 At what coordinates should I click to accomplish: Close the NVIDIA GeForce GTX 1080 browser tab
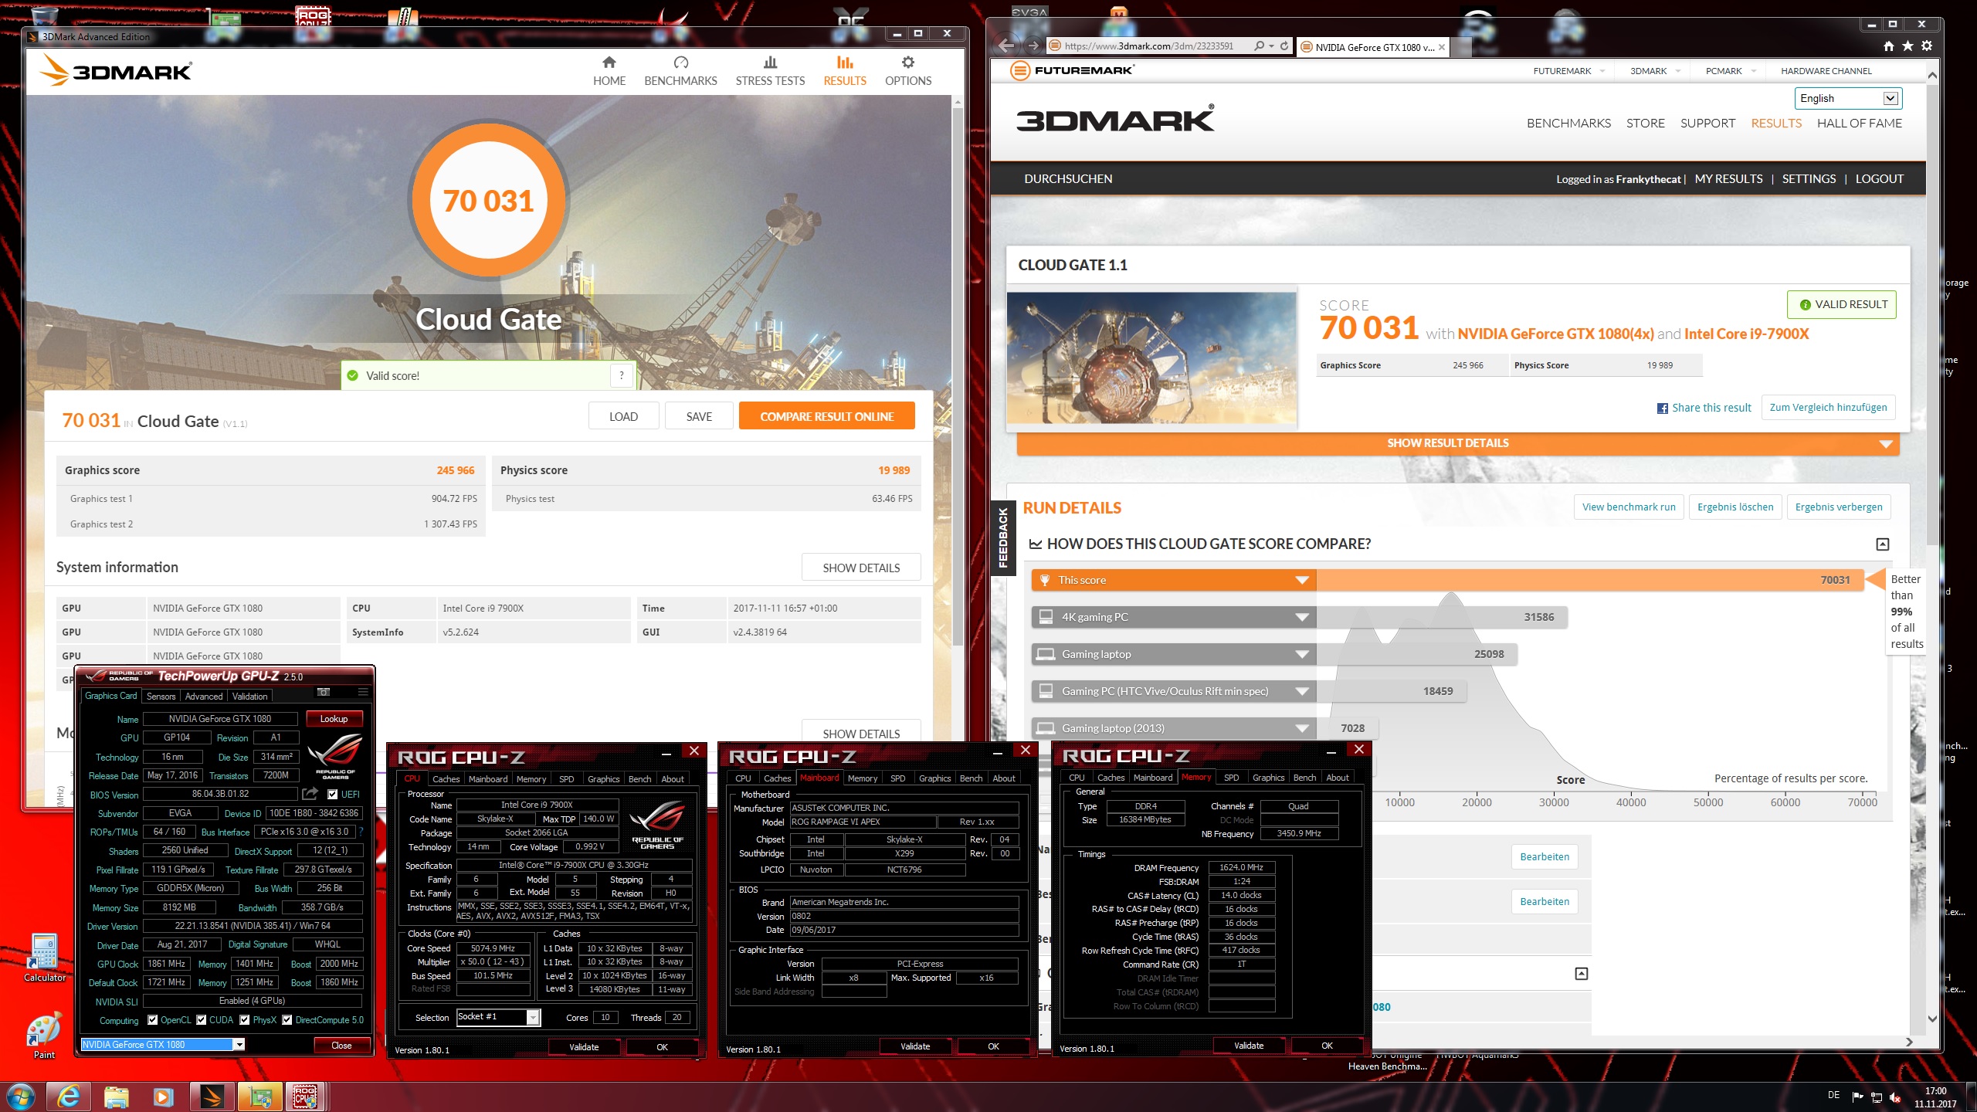[1442, 47]
